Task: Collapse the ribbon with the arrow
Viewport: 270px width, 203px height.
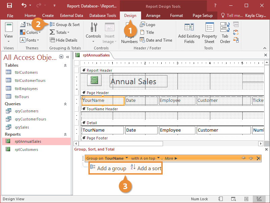Action: (x=265, y=48)
